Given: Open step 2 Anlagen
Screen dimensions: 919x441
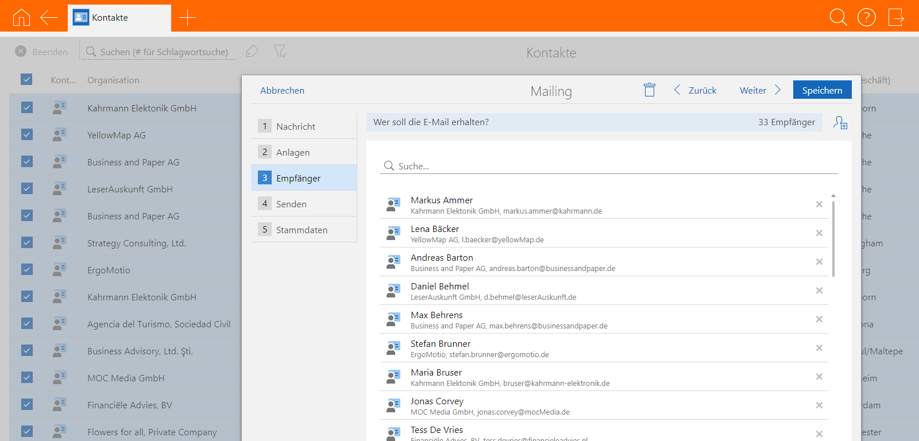Looking at the screenshot, I should pyautogui.click(x=304, y=152).
